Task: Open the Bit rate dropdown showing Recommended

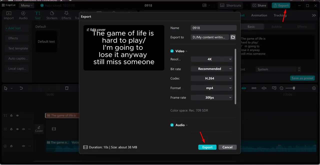Action: [211, 69]
